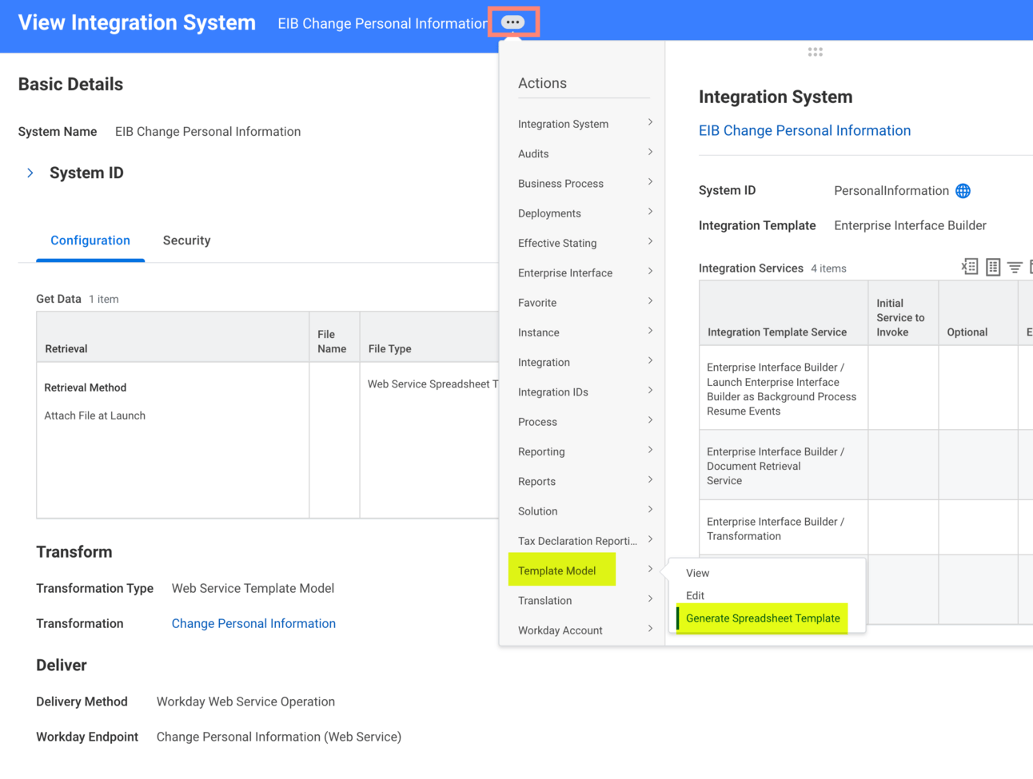Open the Reporting submenu
Image resolution: width=1033 pixels, height=779 pixels.
pyautogui.click(x=584, y=452)
